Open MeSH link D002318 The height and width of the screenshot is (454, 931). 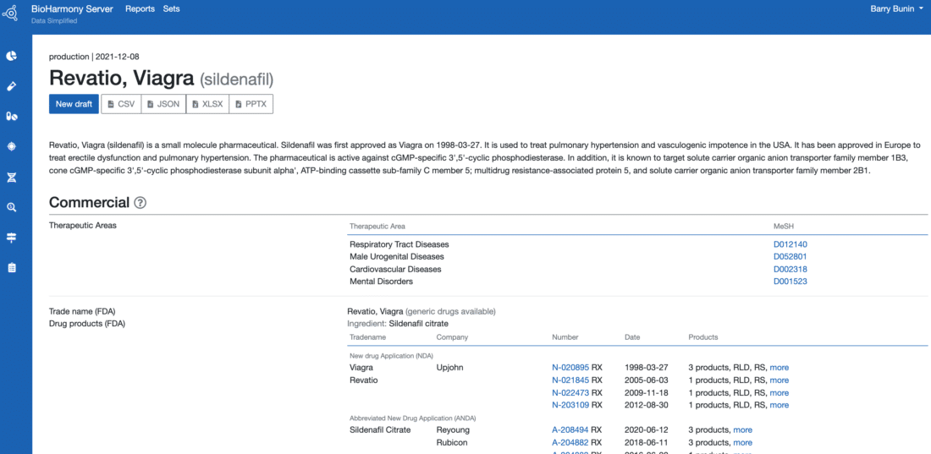[790, 270]
